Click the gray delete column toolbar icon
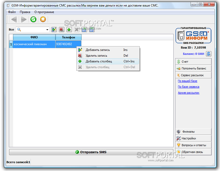Screen dimensions: 220x171 pyautogui.click(x=77, y=30)
